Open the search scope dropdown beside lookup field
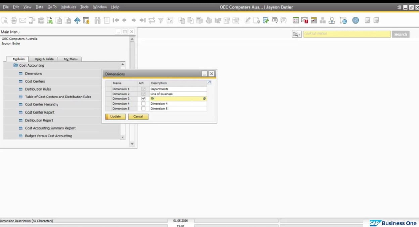This screenshot has width=419, height=227. pos(297,34)
